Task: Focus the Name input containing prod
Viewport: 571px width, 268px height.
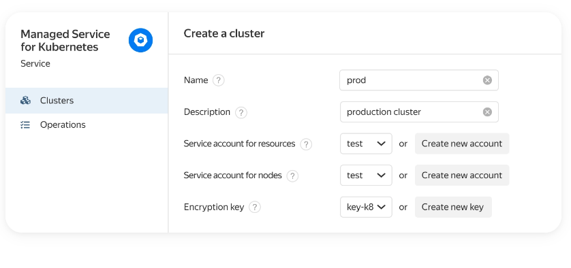Action: (419, 80)
